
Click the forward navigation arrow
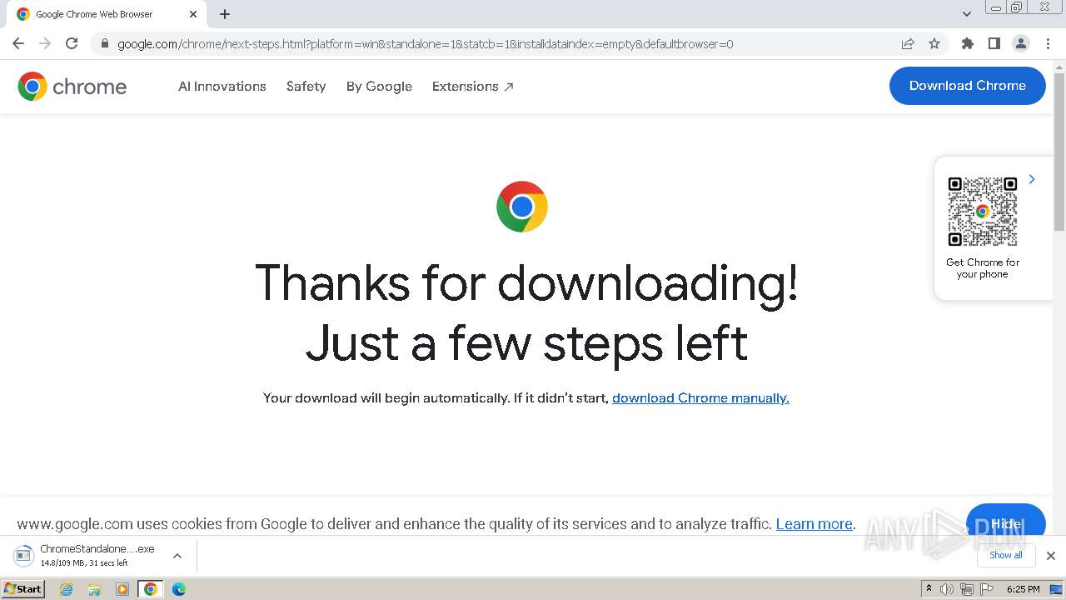(45, 43)
